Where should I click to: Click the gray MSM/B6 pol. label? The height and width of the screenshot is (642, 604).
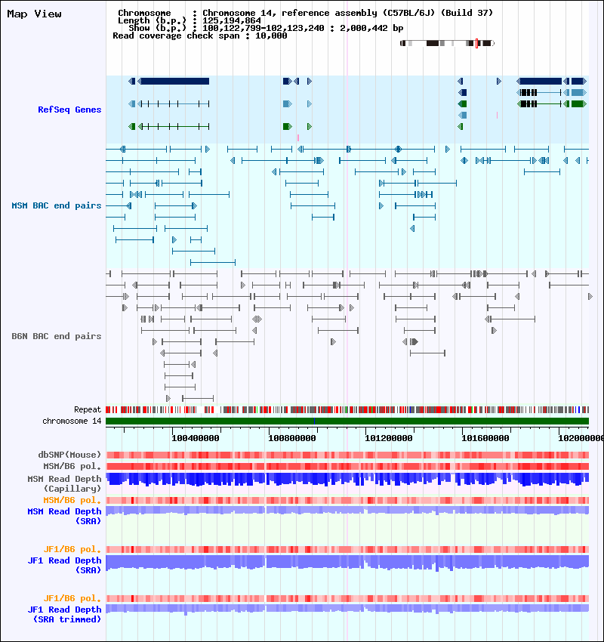[x=72, y=466]
